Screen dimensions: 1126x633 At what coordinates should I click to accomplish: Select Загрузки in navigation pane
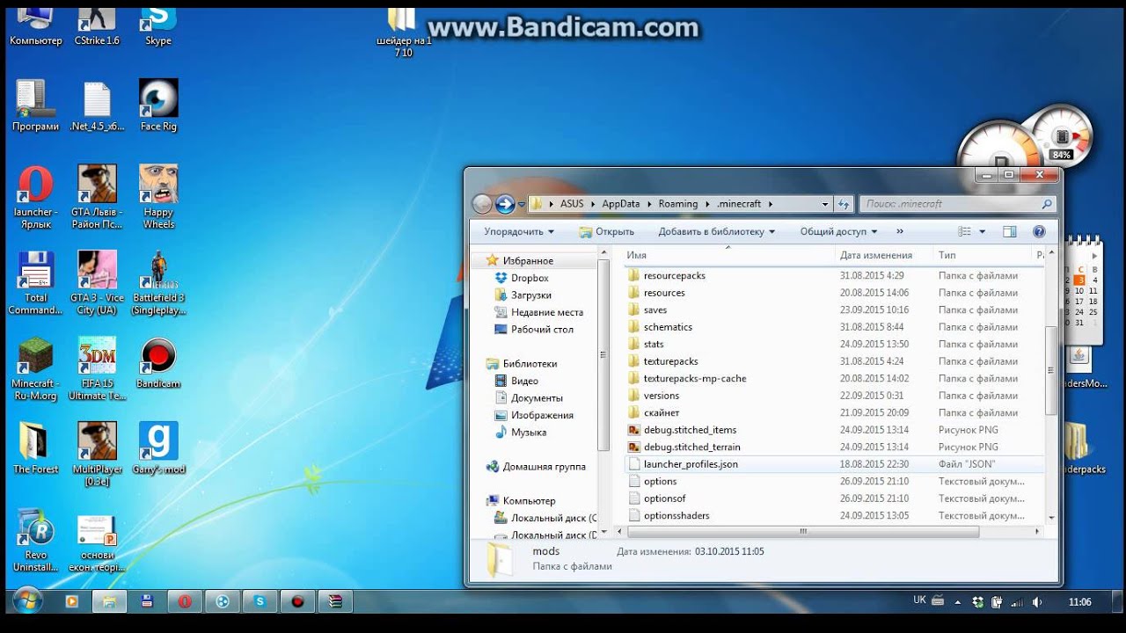(x=531, y=295)
